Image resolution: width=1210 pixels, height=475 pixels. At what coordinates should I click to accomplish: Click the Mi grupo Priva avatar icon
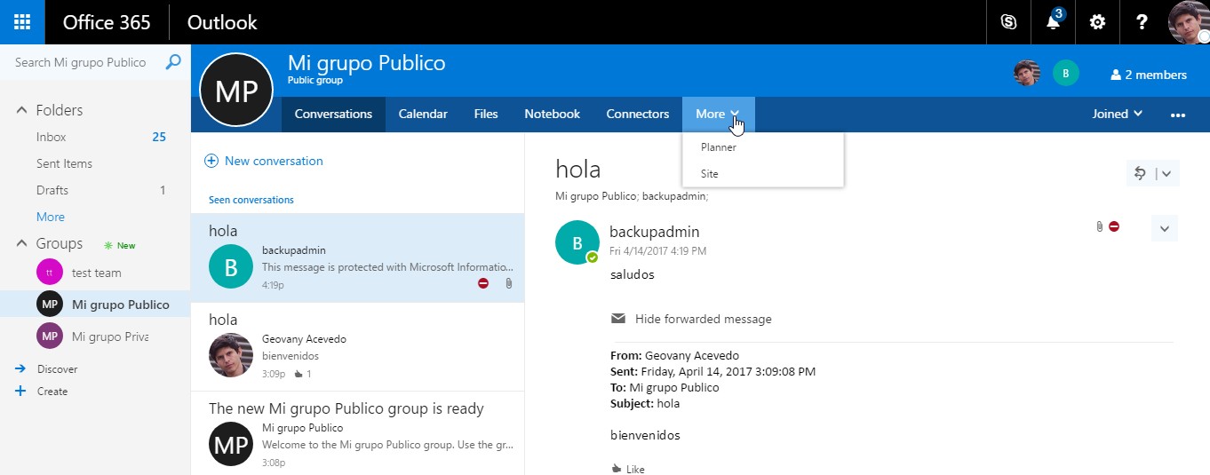tap(50, 336)
